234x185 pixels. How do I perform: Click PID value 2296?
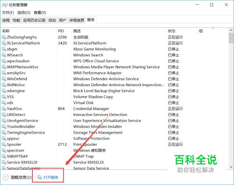[x=62, y=37]
